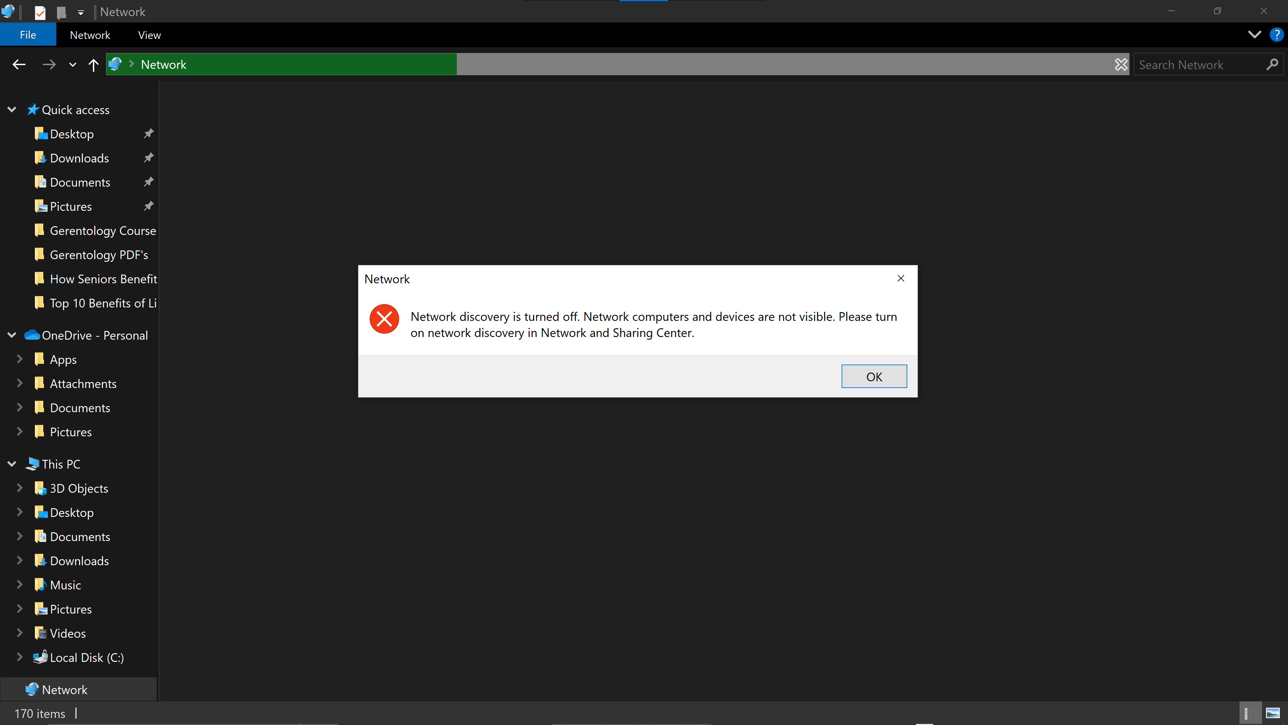Screen dimensions: 1288x725
Task: Click the pin icon beside Downloads
Action: click(149, 158)
